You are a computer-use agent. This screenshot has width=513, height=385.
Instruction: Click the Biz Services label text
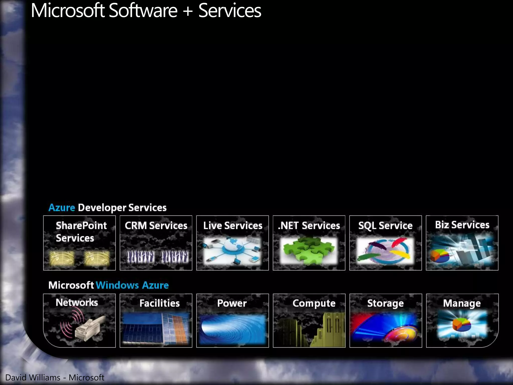(462, 225)
